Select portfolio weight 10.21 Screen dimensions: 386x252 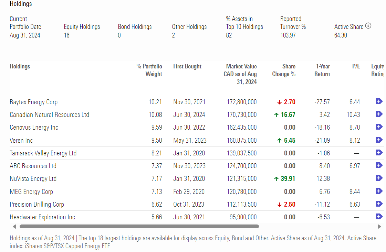pyautogui.click(x=155, y=102)
